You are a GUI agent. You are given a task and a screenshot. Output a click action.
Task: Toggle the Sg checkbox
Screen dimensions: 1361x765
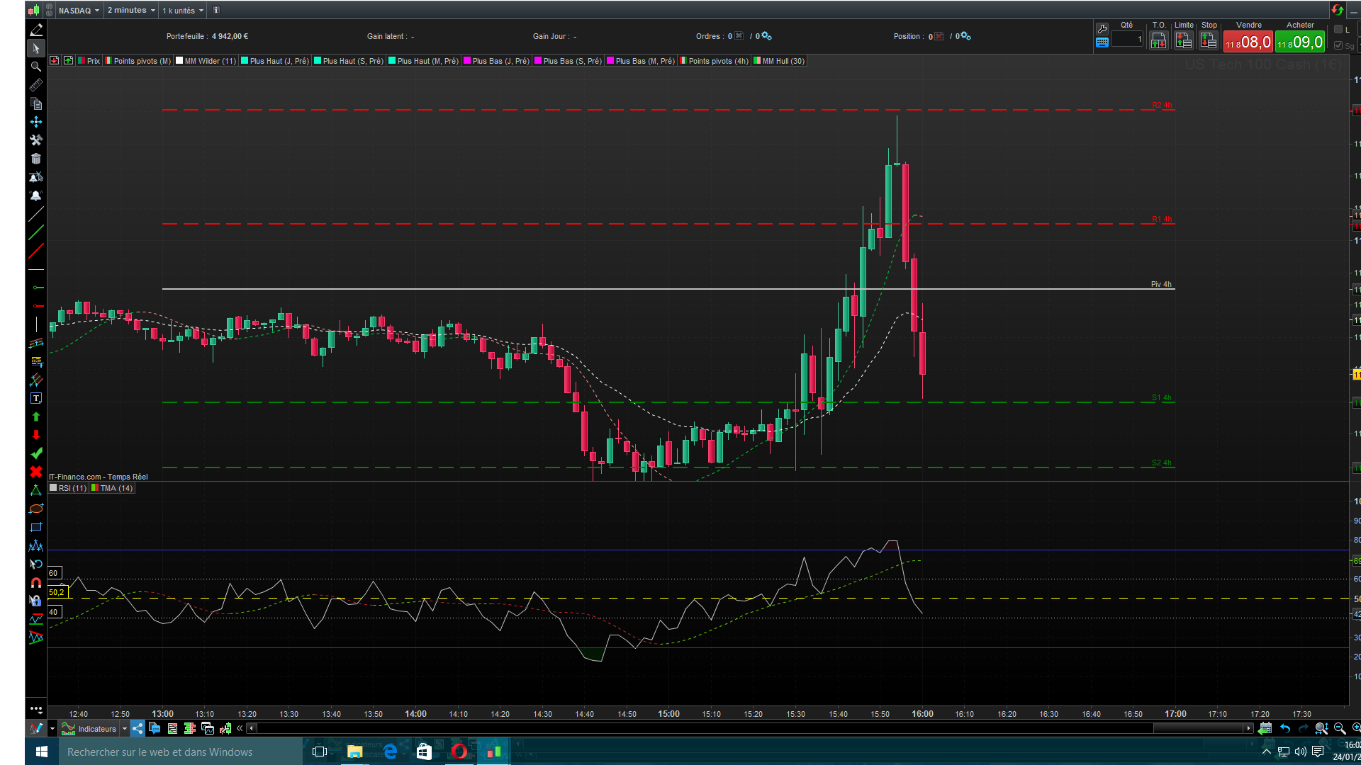tap(1338, 45)
